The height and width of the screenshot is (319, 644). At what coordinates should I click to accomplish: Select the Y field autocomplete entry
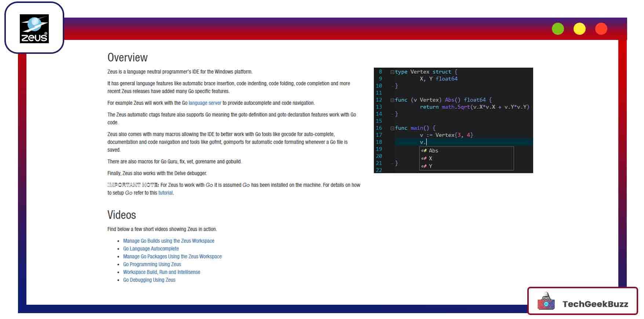click(430, 166)
